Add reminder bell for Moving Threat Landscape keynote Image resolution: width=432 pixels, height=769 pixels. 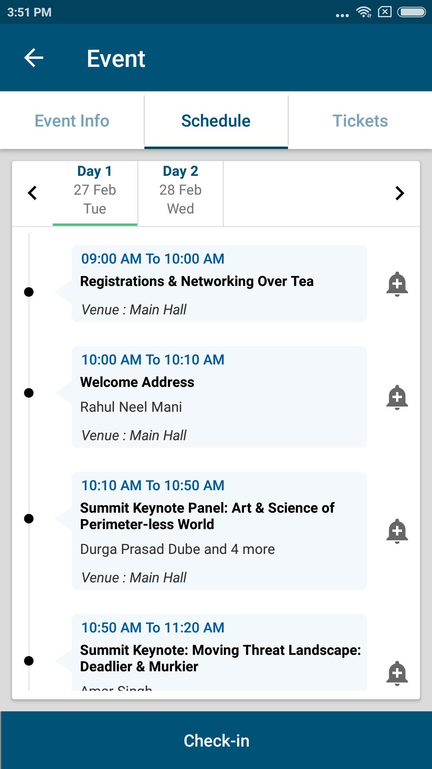[397, 673]
